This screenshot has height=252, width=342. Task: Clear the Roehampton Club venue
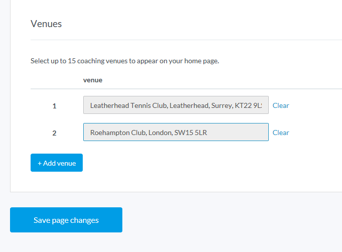click(281, 133)
